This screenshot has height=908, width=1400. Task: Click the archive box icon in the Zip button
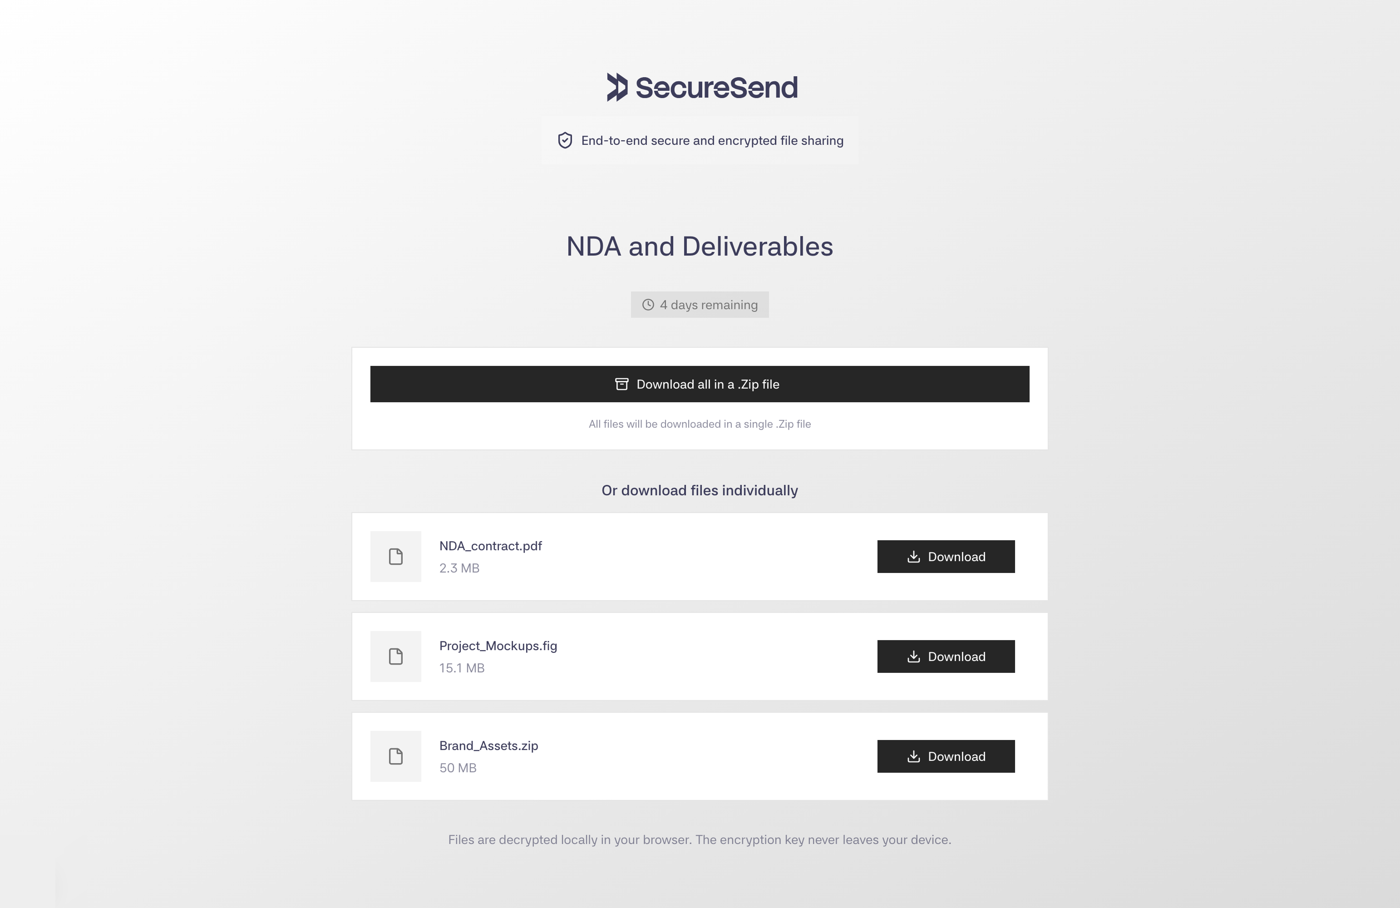pyautogui.click(x=622, y=384)
